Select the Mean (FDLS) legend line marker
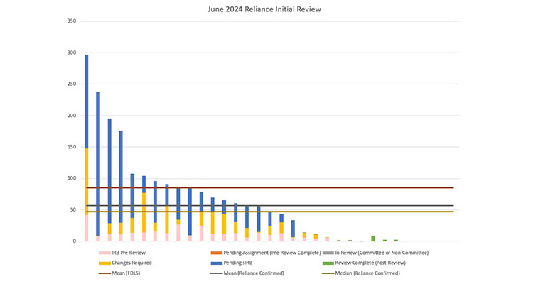The width and height of the screenshot is (533, 284). (x=102, y=273)
